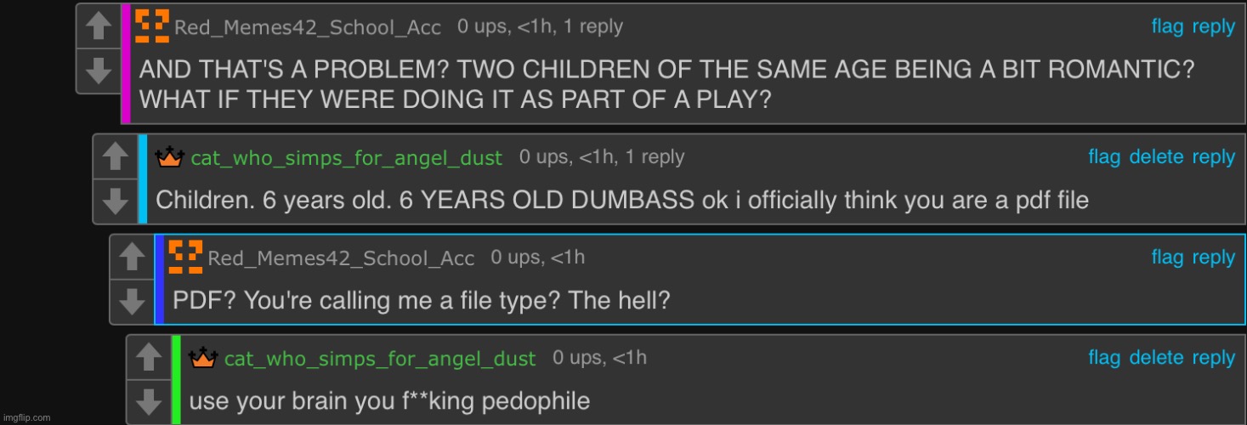Flag the 'AND THAT'S A PROBLEM' comment
This screenshot has width=1247, height=425.
[1167, 26]
